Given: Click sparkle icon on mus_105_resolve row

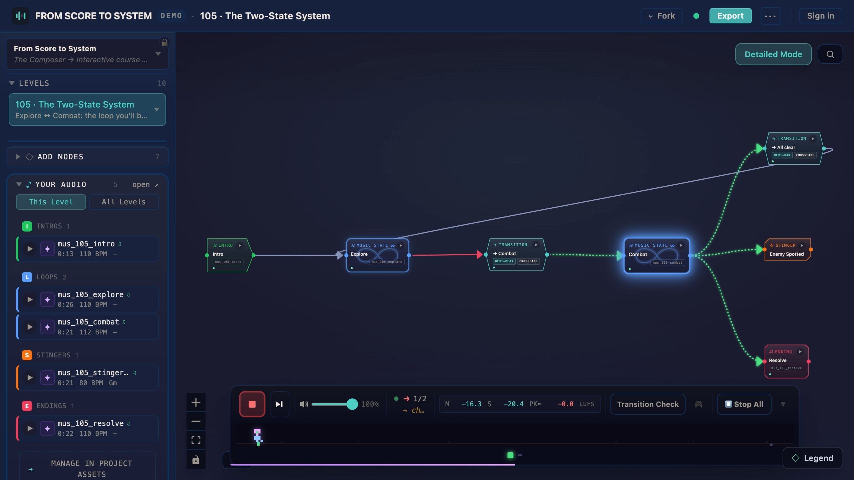Looking at the screenshot, I should point(47,428).
